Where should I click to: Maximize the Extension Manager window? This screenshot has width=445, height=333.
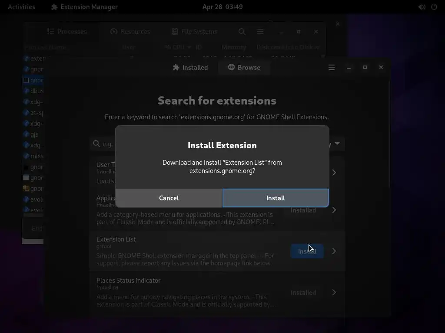365,67
